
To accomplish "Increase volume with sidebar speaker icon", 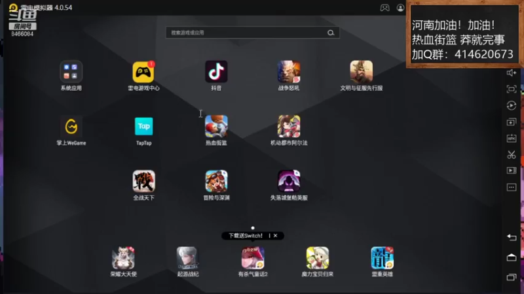I will pyautogui.click(x=512, y=73).
